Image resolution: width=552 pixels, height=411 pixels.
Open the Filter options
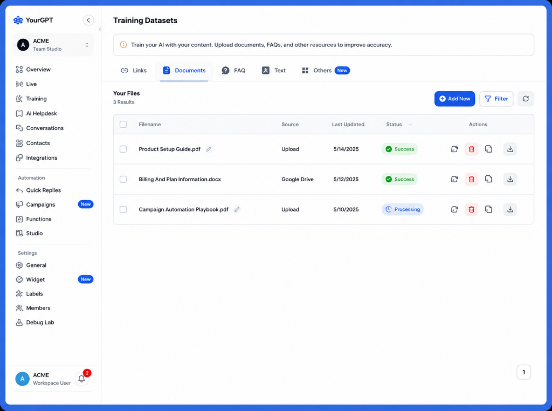tap(496, 99)
